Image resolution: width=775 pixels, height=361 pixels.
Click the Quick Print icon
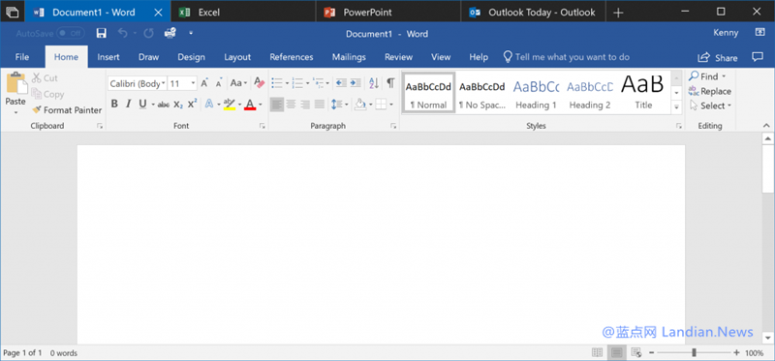pyautogui.click(x=170, y=34)
